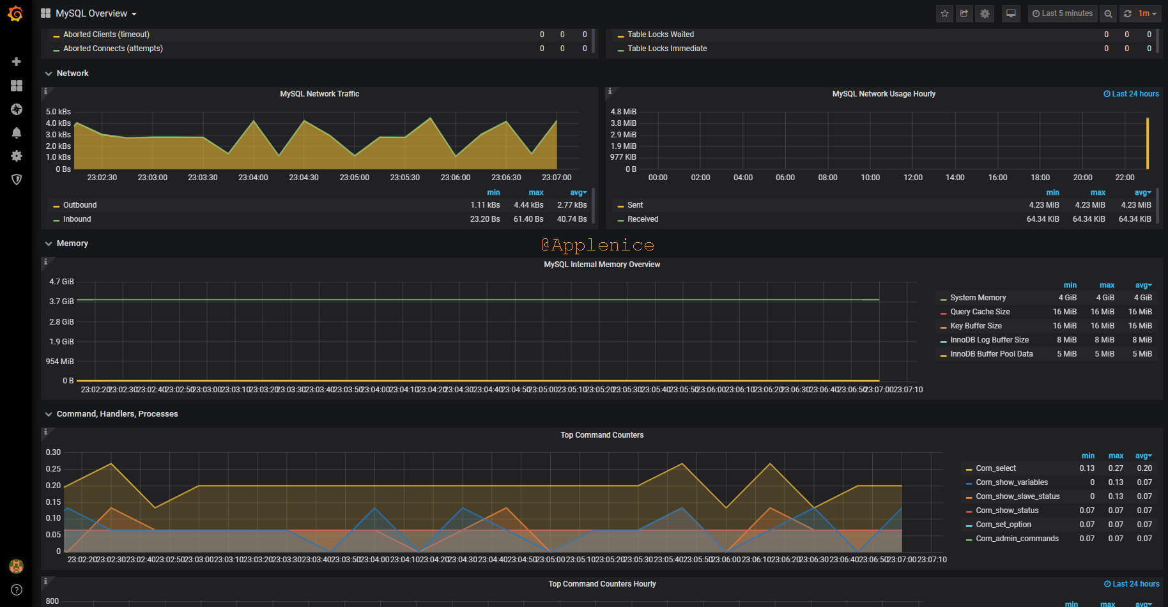The width and height of the screenshot is (1168, 607).
Task: Sort Network Traffic legend by min
Action: (x=493, y=192)
